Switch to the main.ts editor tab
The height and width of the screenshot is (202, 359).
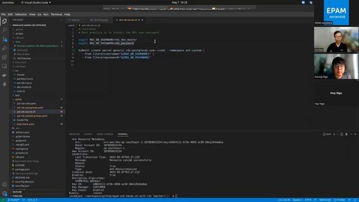pyautogui.click(x=75, y=20)
